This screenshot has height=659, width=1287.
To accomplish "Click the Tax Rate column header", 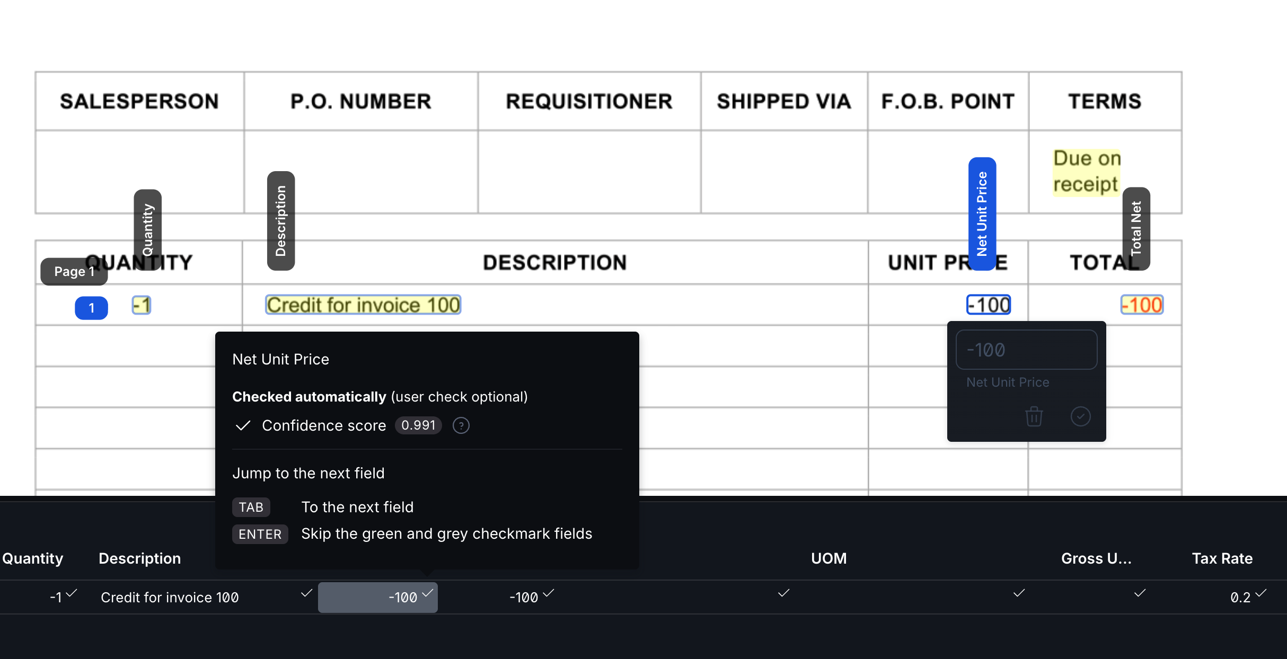I will tap(1222, 558).
